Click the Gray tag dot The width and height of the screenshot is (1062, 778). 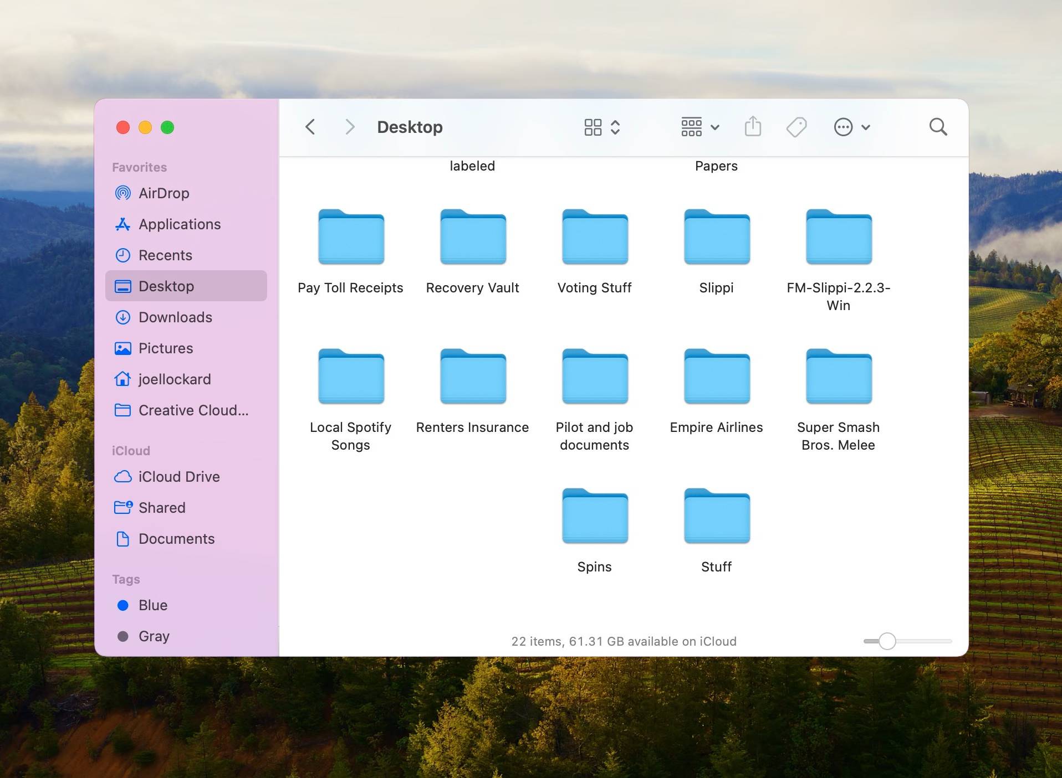coord(123,636)
